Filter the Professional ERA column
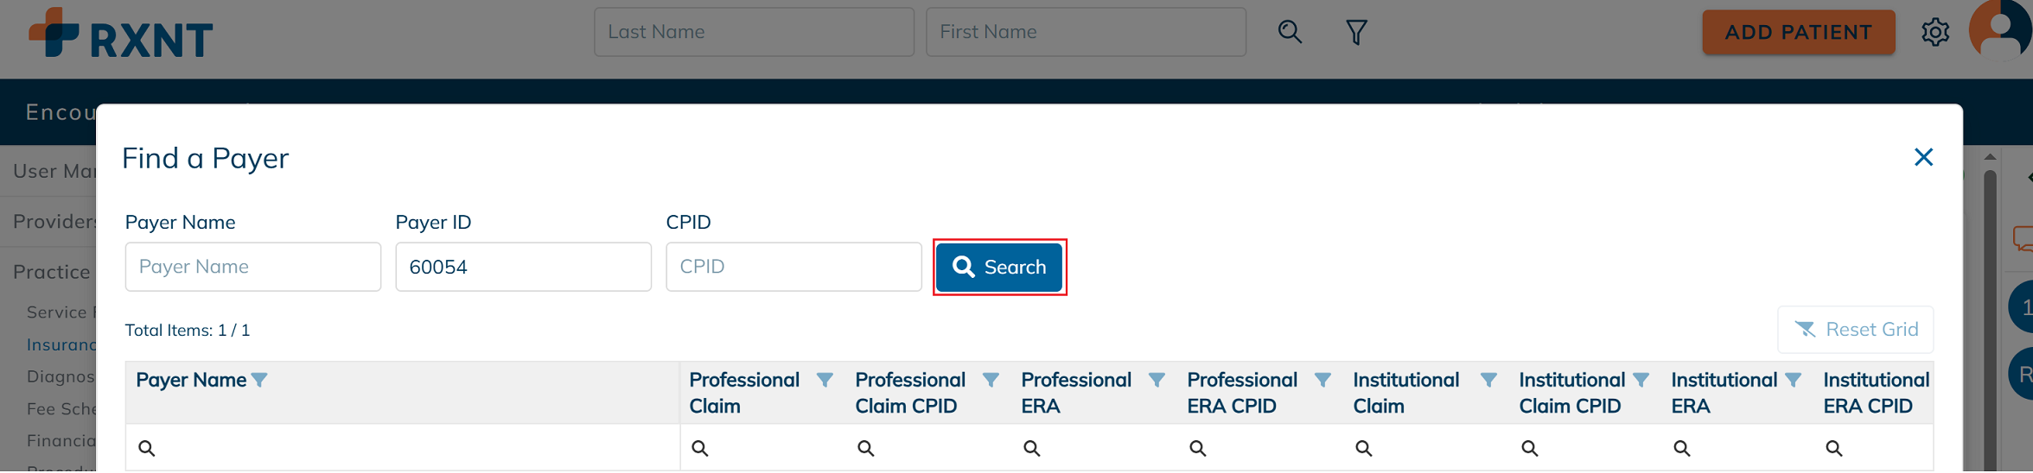This screenshot has height=473, width=2033. (x=1157, y=380)
